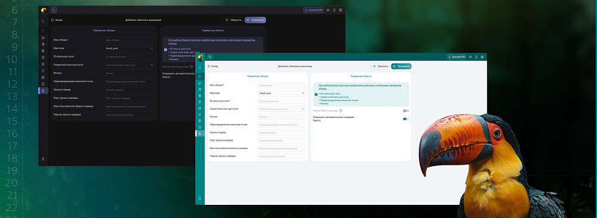This screenshot has width=597, height=218.
Task: Focus Пароль прокси сервера field in dark window
Action: pyautogui.click(x=129, y=115)
